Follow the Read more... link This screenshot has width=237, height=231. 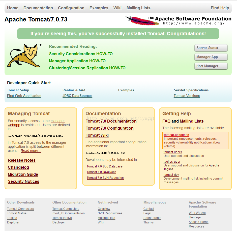pos(31,151)
